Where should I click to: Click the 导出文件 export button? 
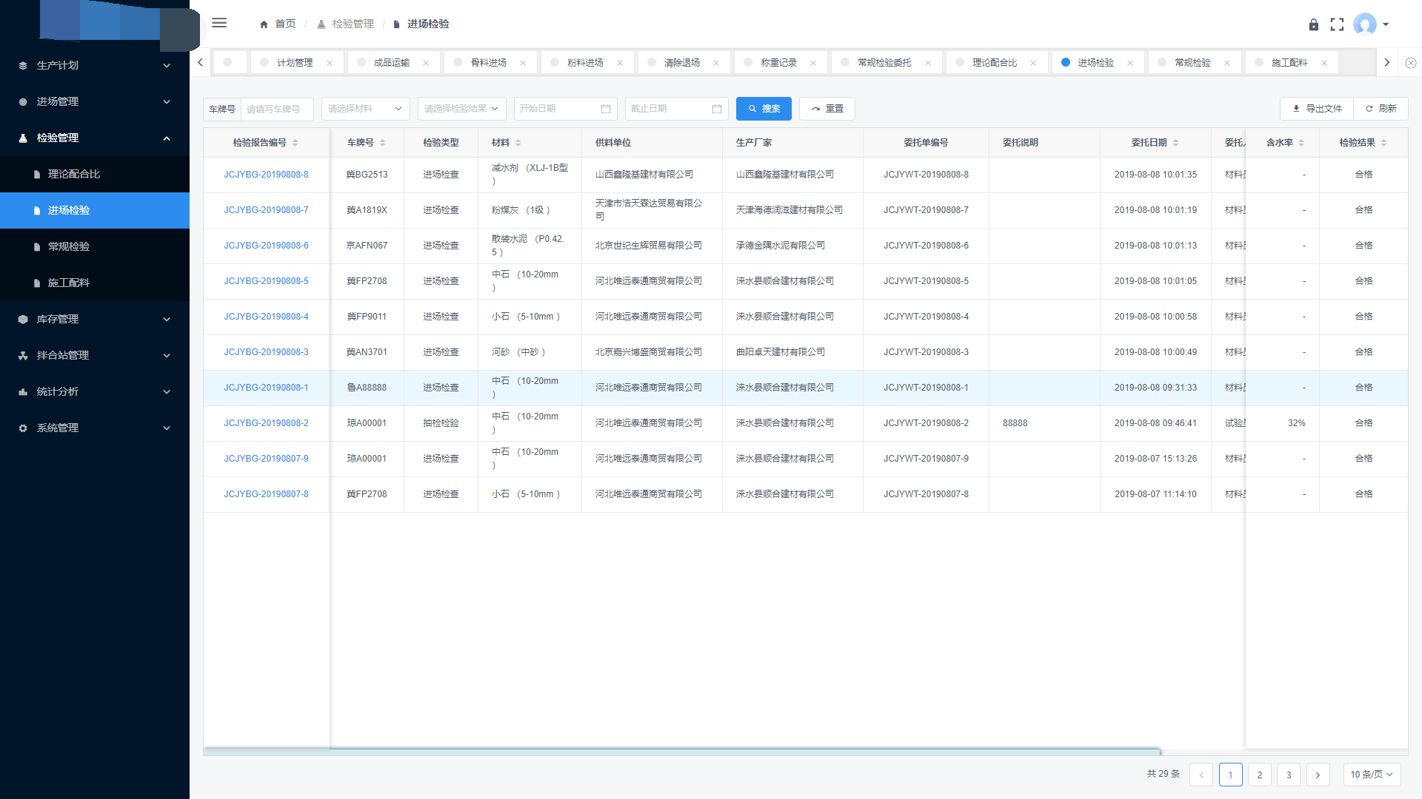[x=1317, y=109]
